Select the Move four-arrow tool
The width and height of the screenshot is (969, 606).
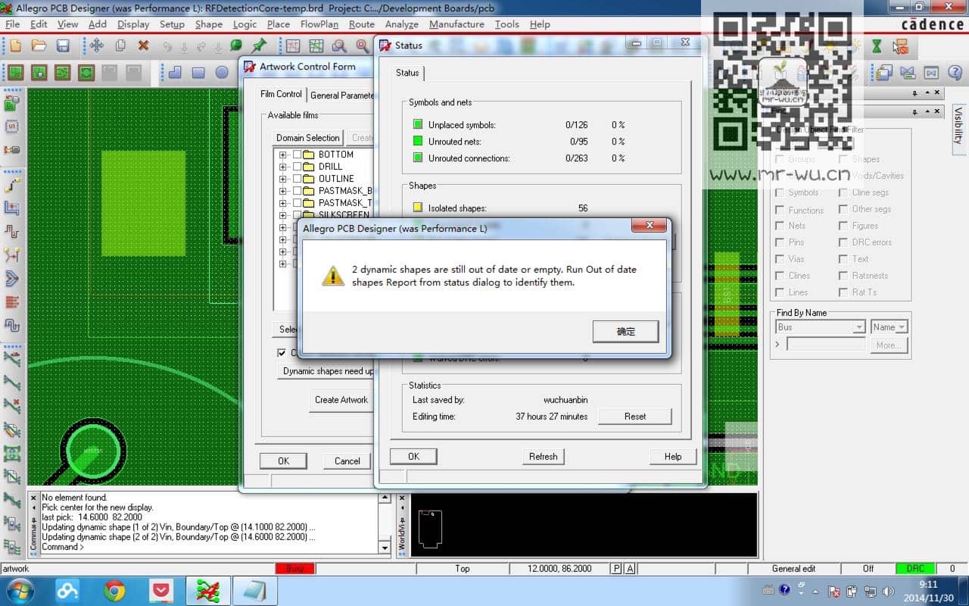pos(97,45)
